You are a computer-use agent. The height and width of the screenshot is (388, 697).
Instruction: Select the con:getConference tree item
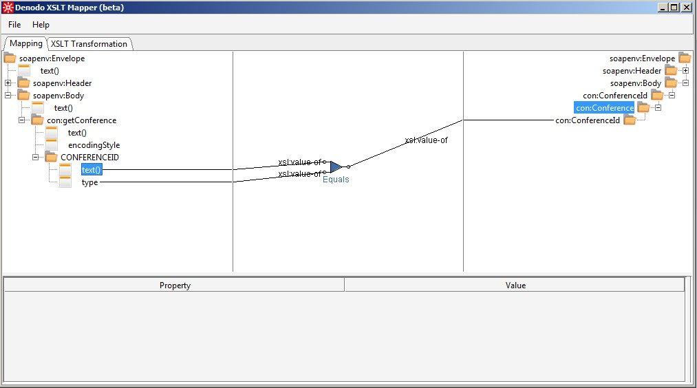pyautogui.click(x=81, y=120)
